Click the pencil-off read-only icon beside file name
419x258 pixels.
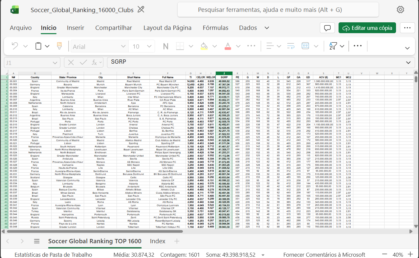click(x=141, y=10)
